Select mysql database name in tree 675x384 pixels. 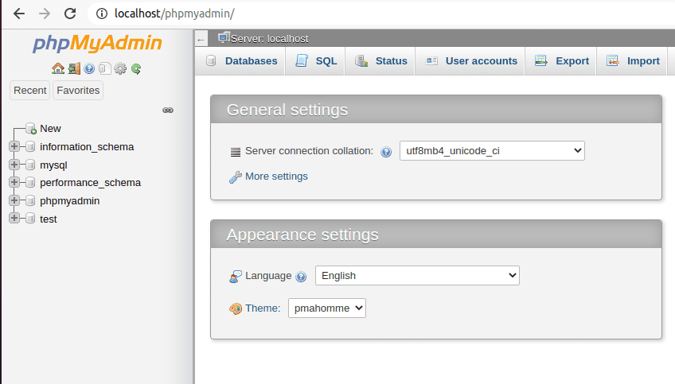point(53,165)
